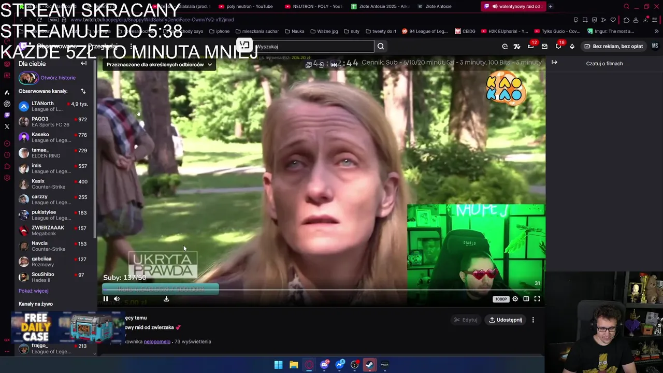This screenshot has height=373, width=663.
Task: Open tamae_ ELDEN RING stream
Action: click(53, 153)
